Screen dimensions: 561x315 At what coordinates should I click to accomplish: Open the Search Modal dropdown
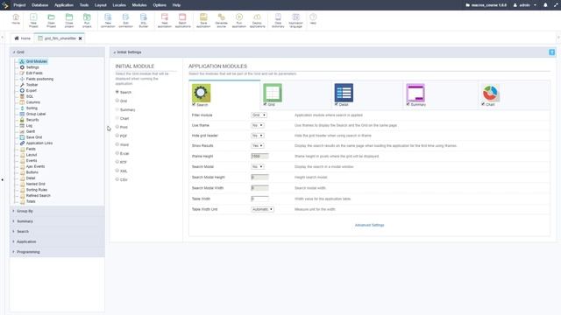pyautogui.click(x=258, y=167)
